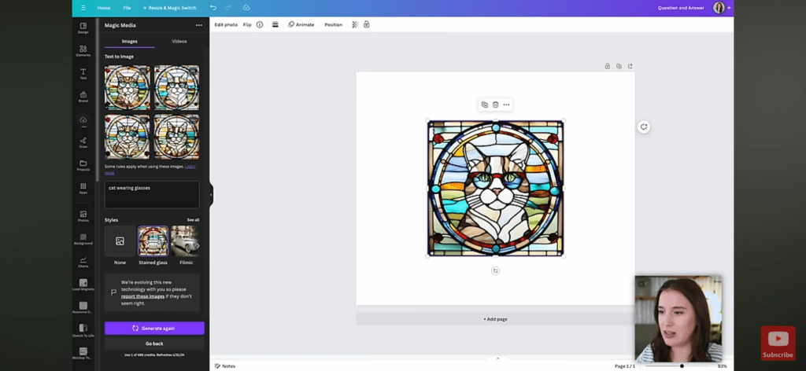The width and height of the screenshot is (806, 371).
Task: Click the cat wearing glasses prompt field
Action: tap(152, 194)
